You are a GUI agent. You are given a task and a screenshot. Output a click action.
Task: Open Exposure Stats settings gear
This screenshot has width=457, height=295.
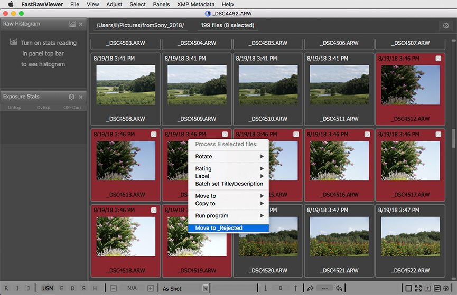tap(71, 97)
